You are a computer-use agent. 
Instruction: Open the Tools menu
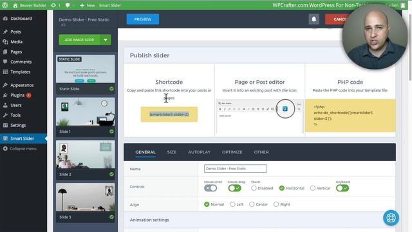(15, 115)
